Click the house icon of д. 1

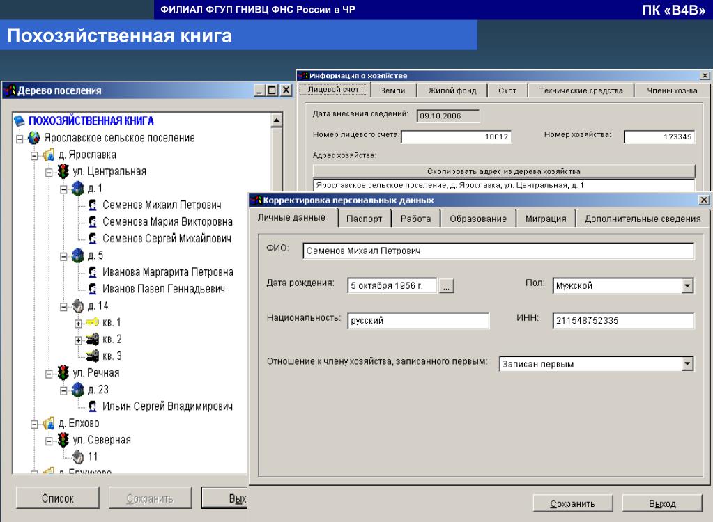point(78,189)
